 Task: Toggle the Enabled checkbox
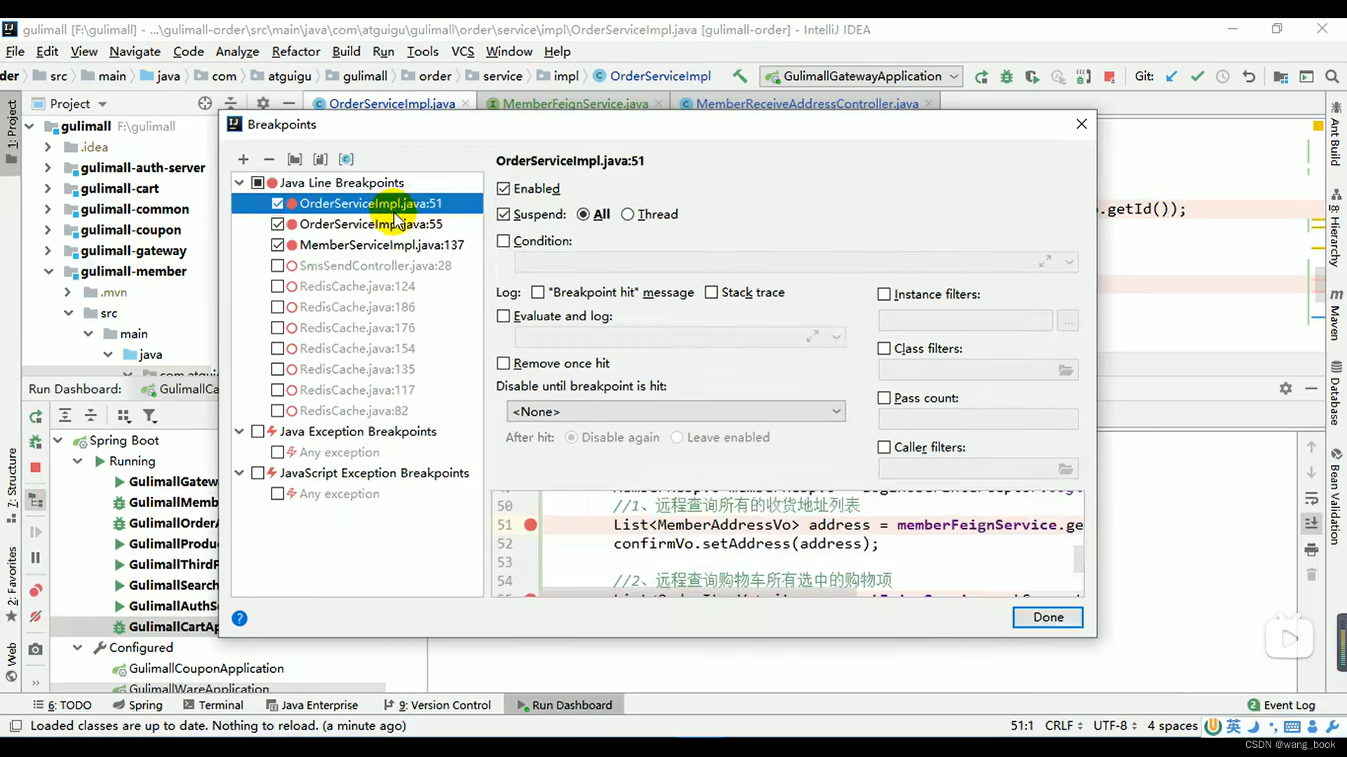tap(503, 189)
